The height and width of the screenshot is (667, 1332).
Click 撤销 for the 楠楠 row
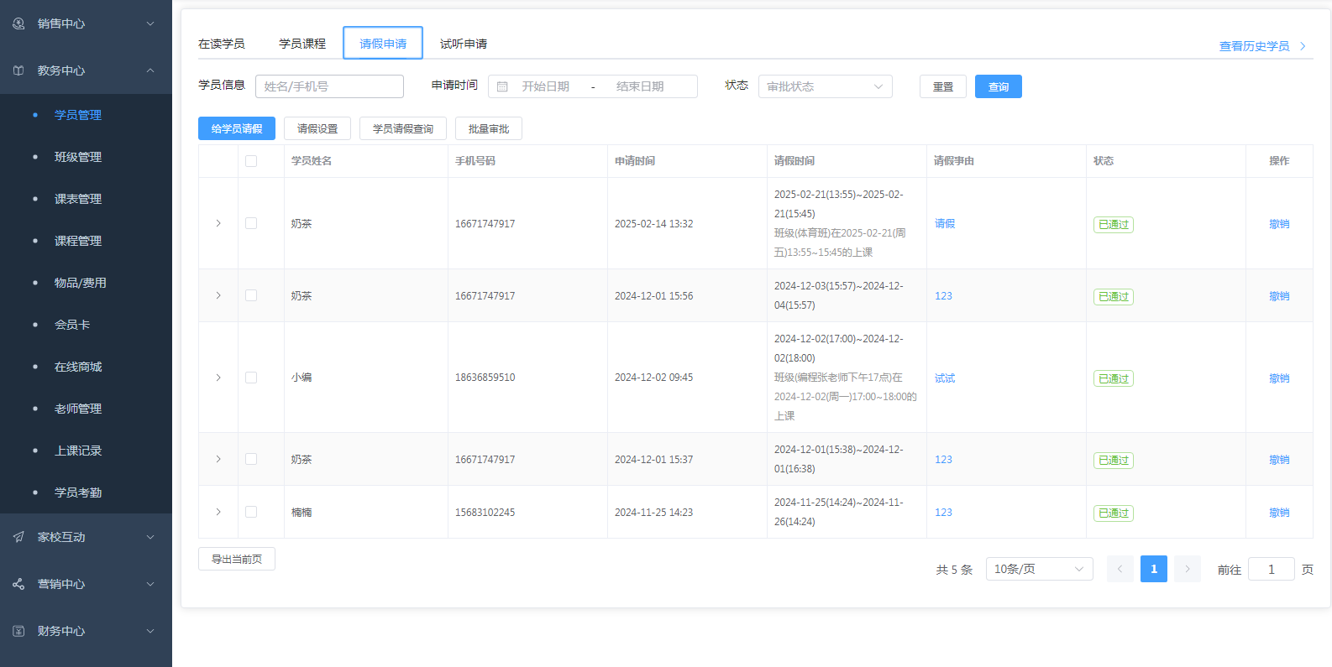coord(1279,513)
